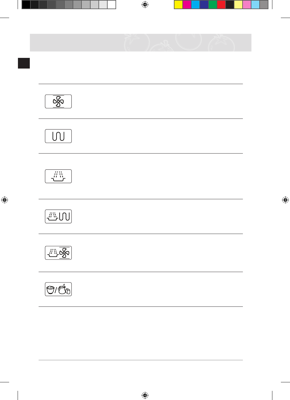Choose the red swatch in color bar

[x=221, y=5]
